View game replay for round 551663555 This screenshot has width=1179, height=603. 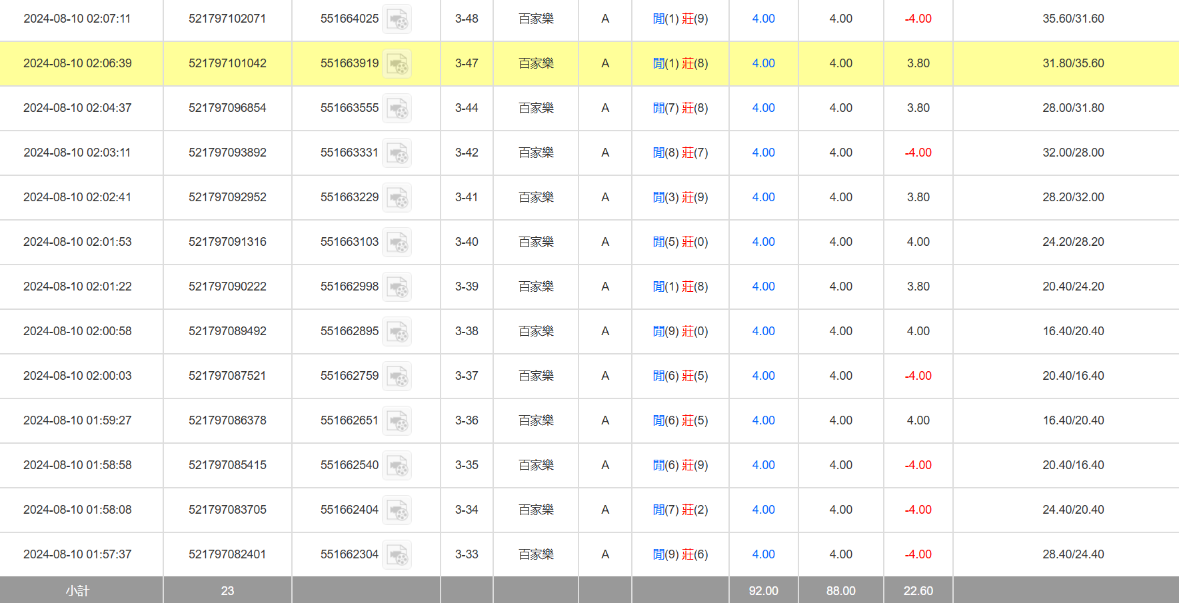click(x=397, y=109)
